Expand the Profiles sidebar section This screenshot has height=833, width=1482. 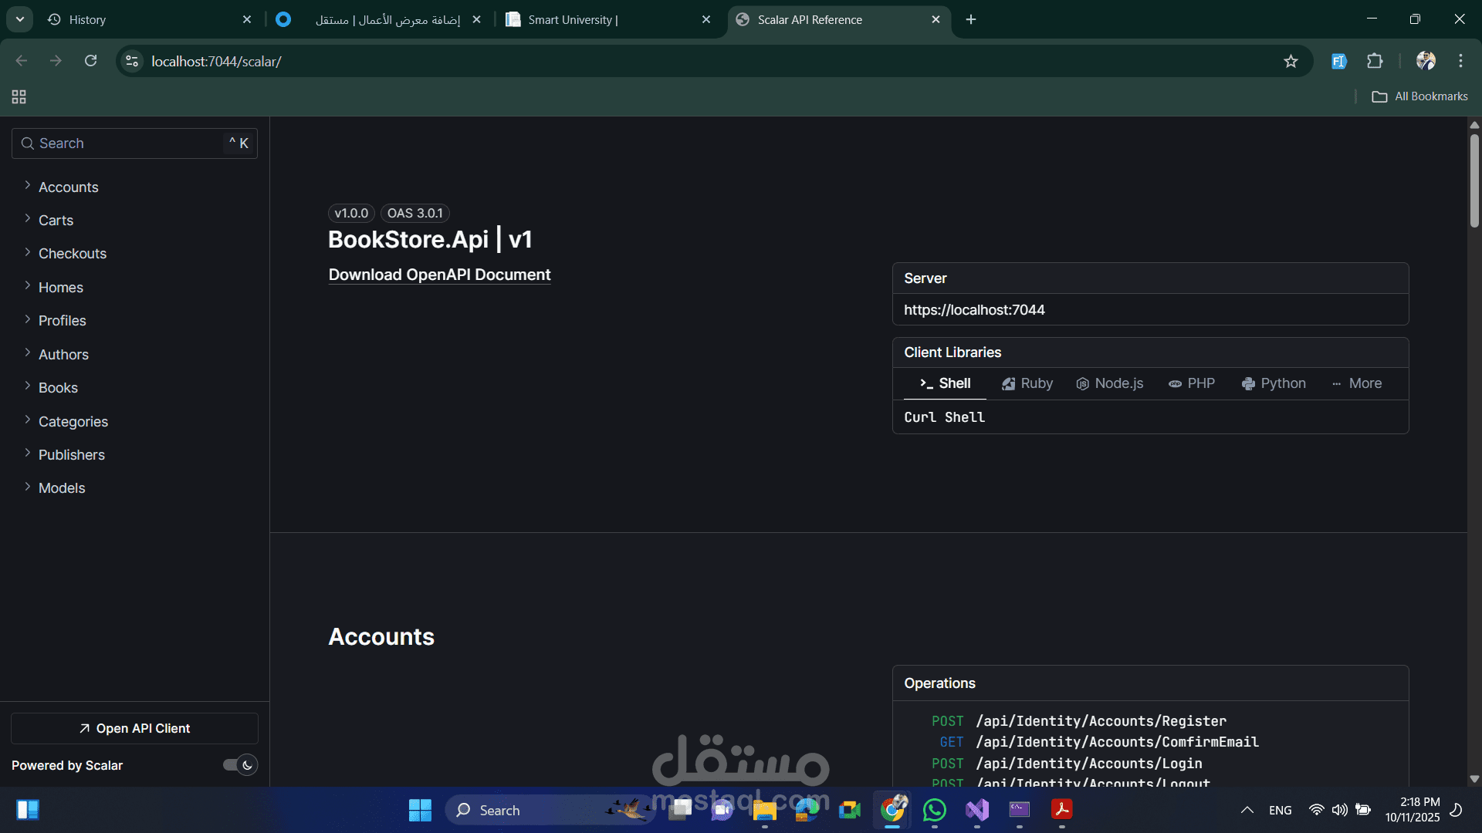(63, 321)
